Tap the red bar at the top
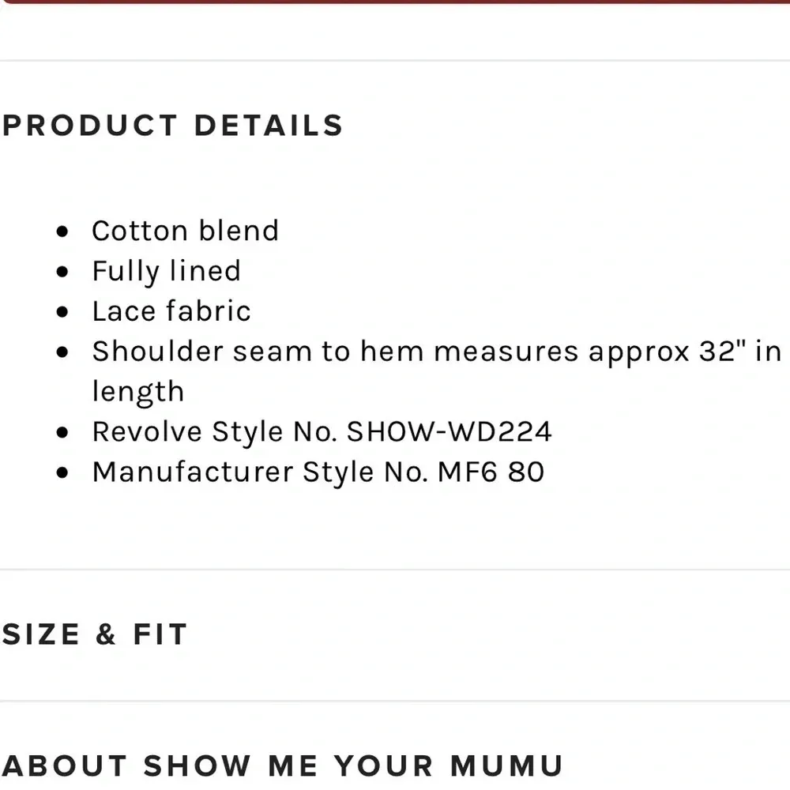790x790 pixels. (395, 2)
